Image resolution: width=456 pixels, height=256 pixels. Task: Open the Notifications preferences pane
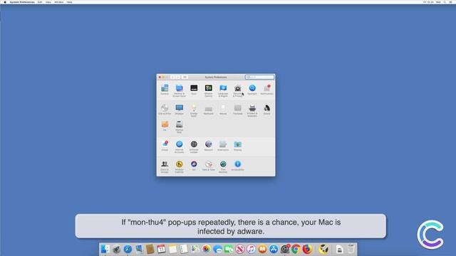coord(266,90)
